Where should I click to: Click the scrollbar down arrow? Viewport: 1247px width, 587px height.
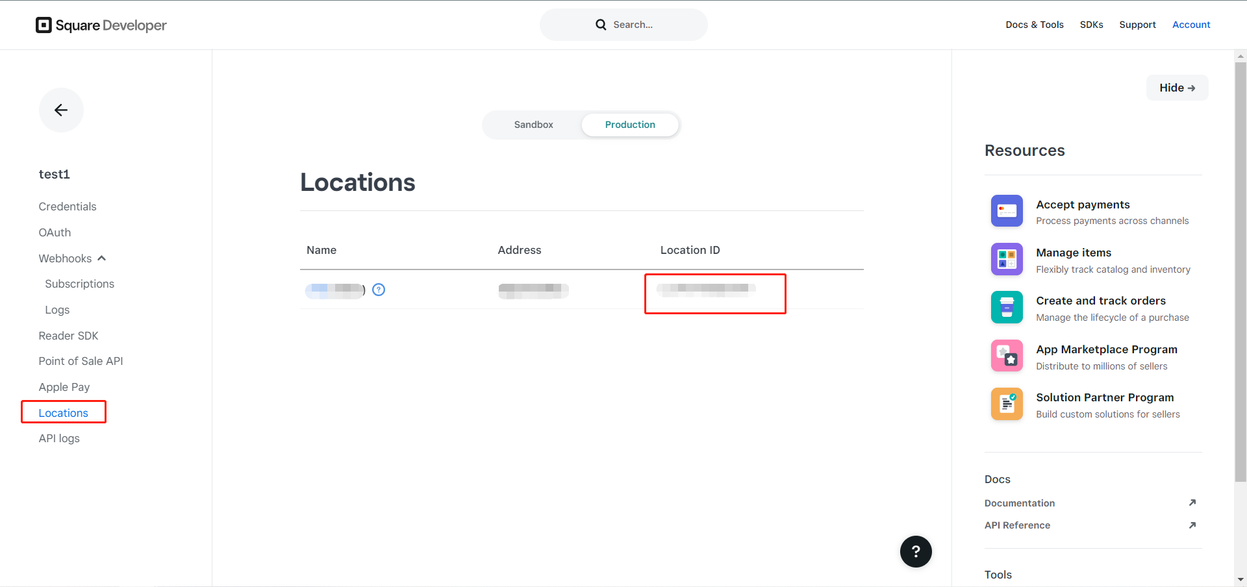coord(1241,579)
